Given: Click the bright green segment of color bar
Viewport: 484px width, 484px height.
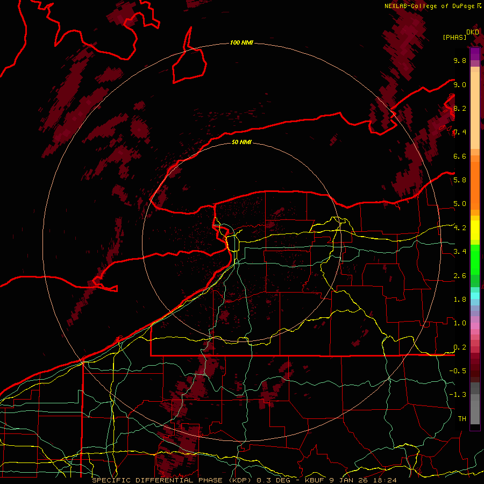Looking at the screenshot, I should pos(475,260).
